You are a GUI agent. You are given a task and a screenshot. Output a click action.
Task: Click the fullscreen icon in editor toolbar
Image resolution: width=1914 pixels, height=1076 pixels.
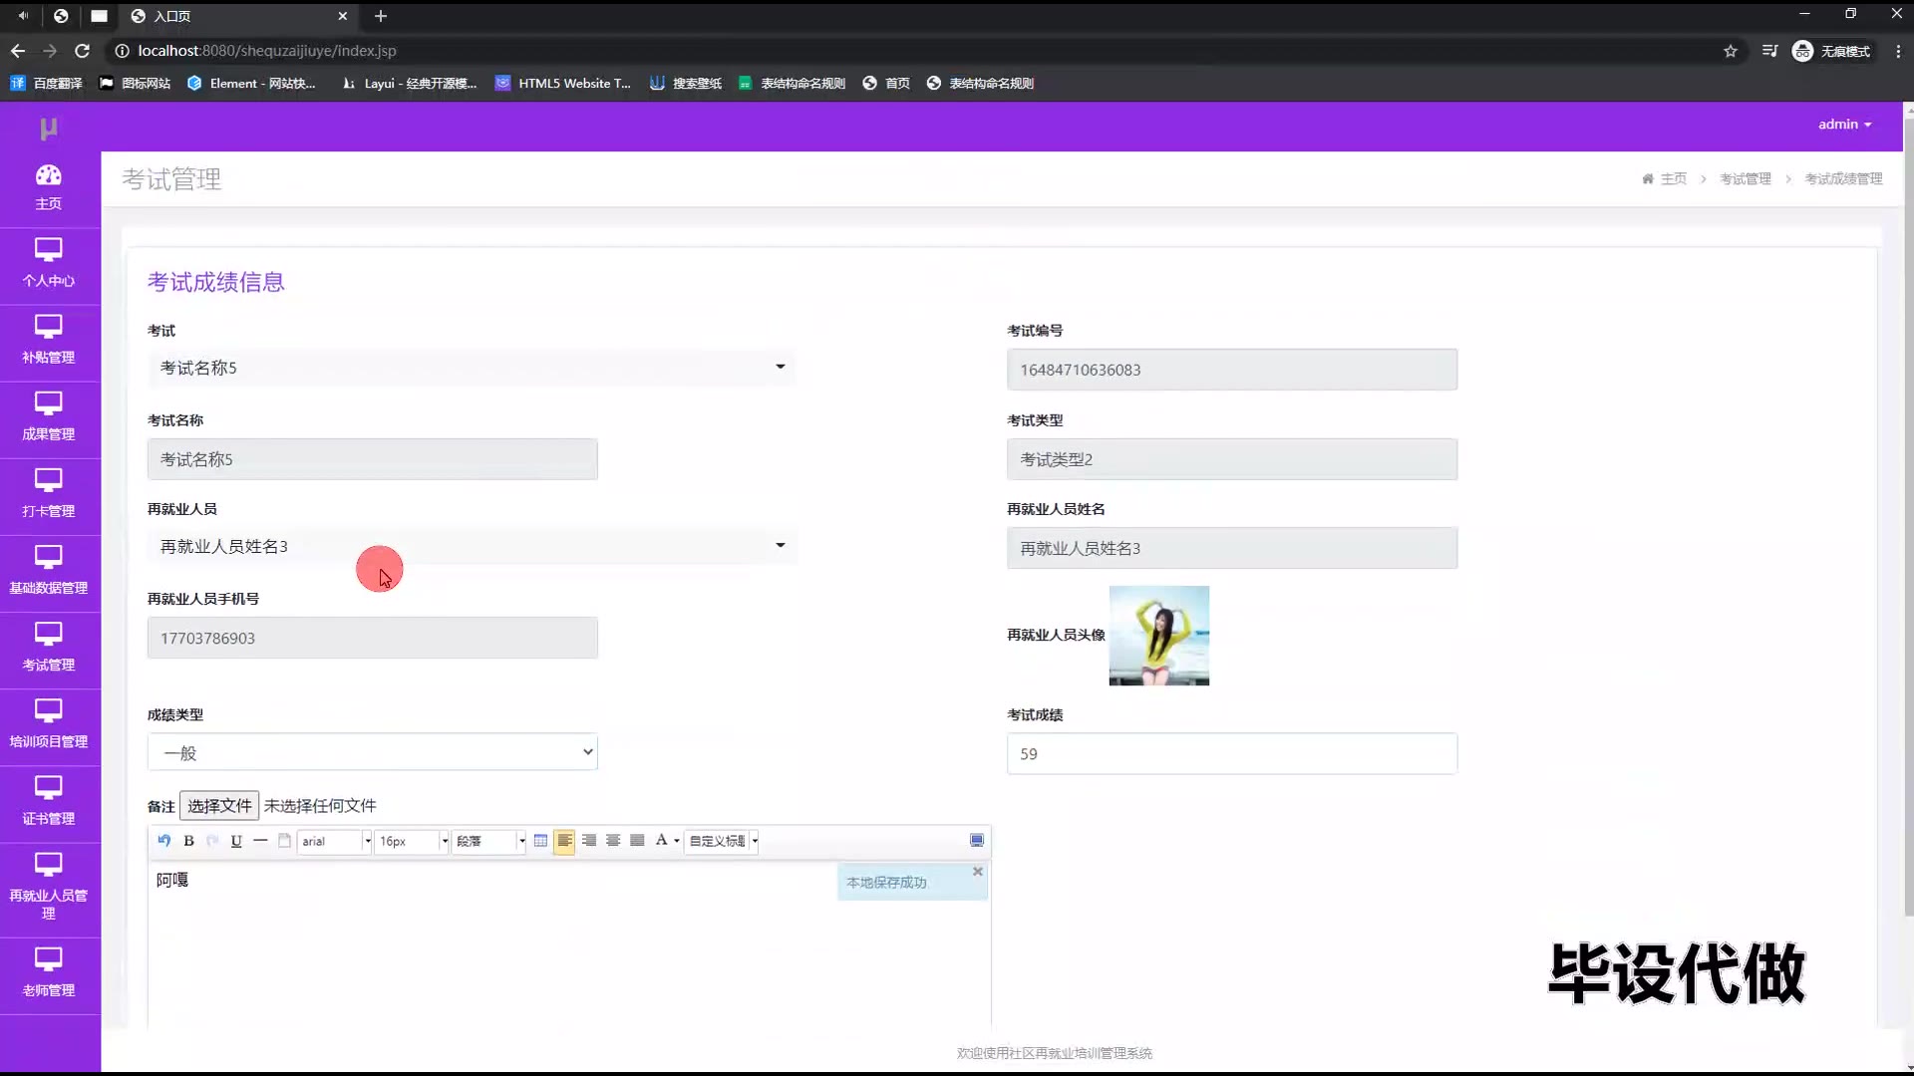click(977, 841)
